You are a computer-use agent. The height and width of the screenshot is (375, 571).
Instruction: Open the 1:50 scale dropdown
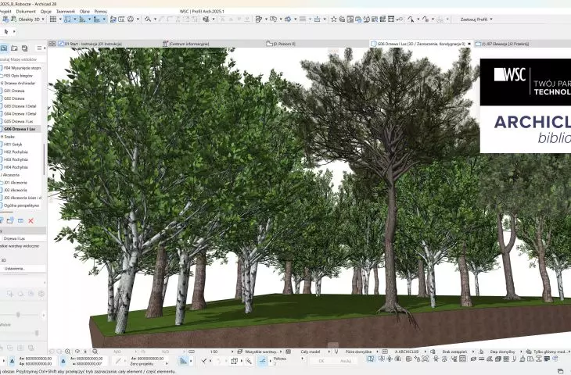[216, 352]
